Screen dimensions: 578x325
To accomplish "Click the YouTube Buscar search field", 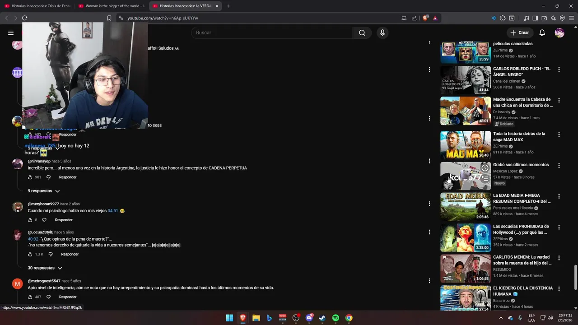I will (272, 32).
